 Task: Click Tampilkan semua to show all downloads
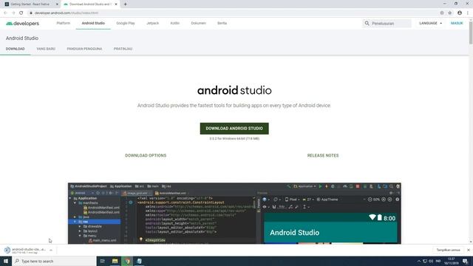(x=449, y=250)
